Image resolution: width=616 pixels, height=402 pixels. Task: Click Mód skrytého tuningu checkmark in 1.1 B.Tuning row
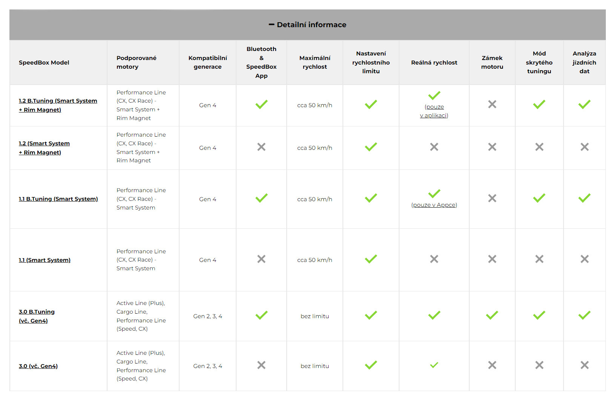coord(539,198)
